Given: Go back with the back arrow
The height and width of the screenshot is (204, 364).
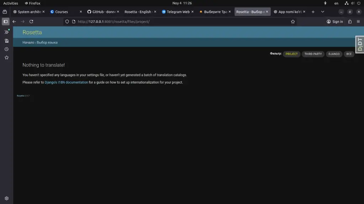Looking at the screenshot, I should tap(14, 22).
